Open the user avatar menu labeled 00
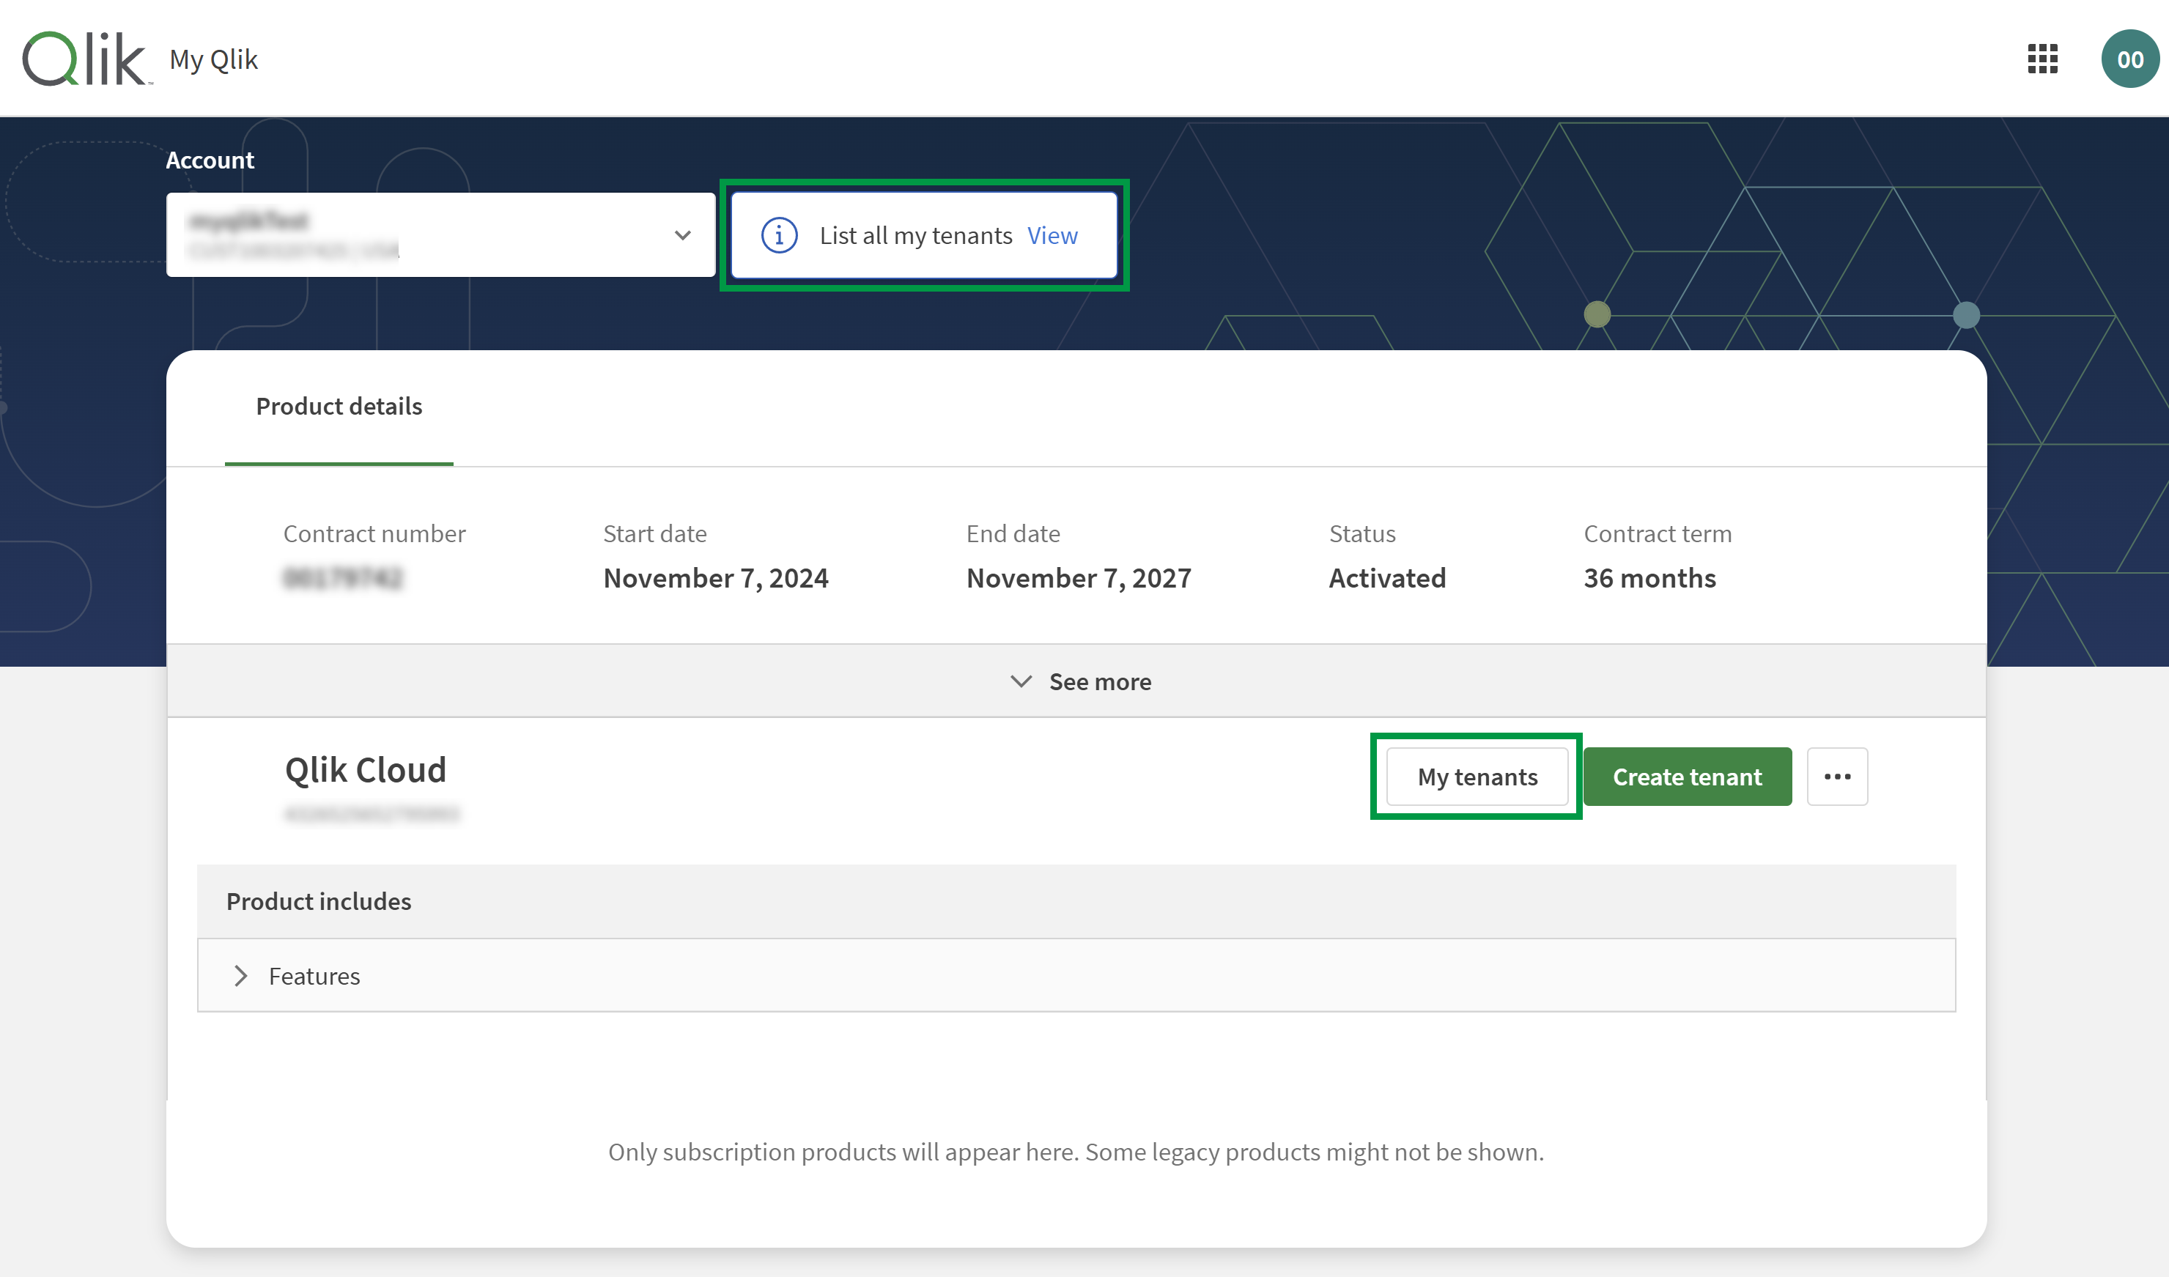This screenshot has height=1277, width=2169. (x=2130, y=59)
